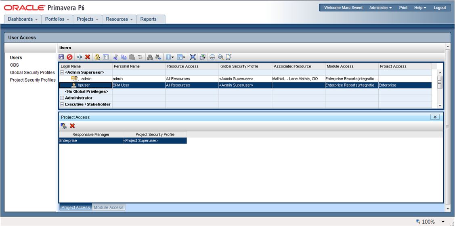Click the Page Setup icon
Image resolution: width=455 pixels, height=226 pixels.
[229, 57]
